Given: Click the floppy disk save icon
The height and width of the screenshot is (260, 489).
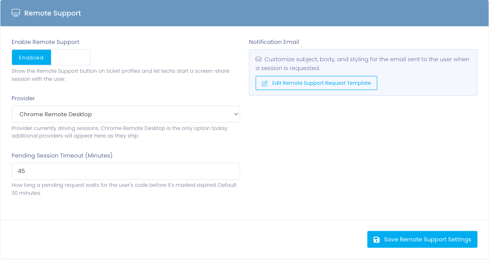Looking at the screenshot, I should click(377, 240).
